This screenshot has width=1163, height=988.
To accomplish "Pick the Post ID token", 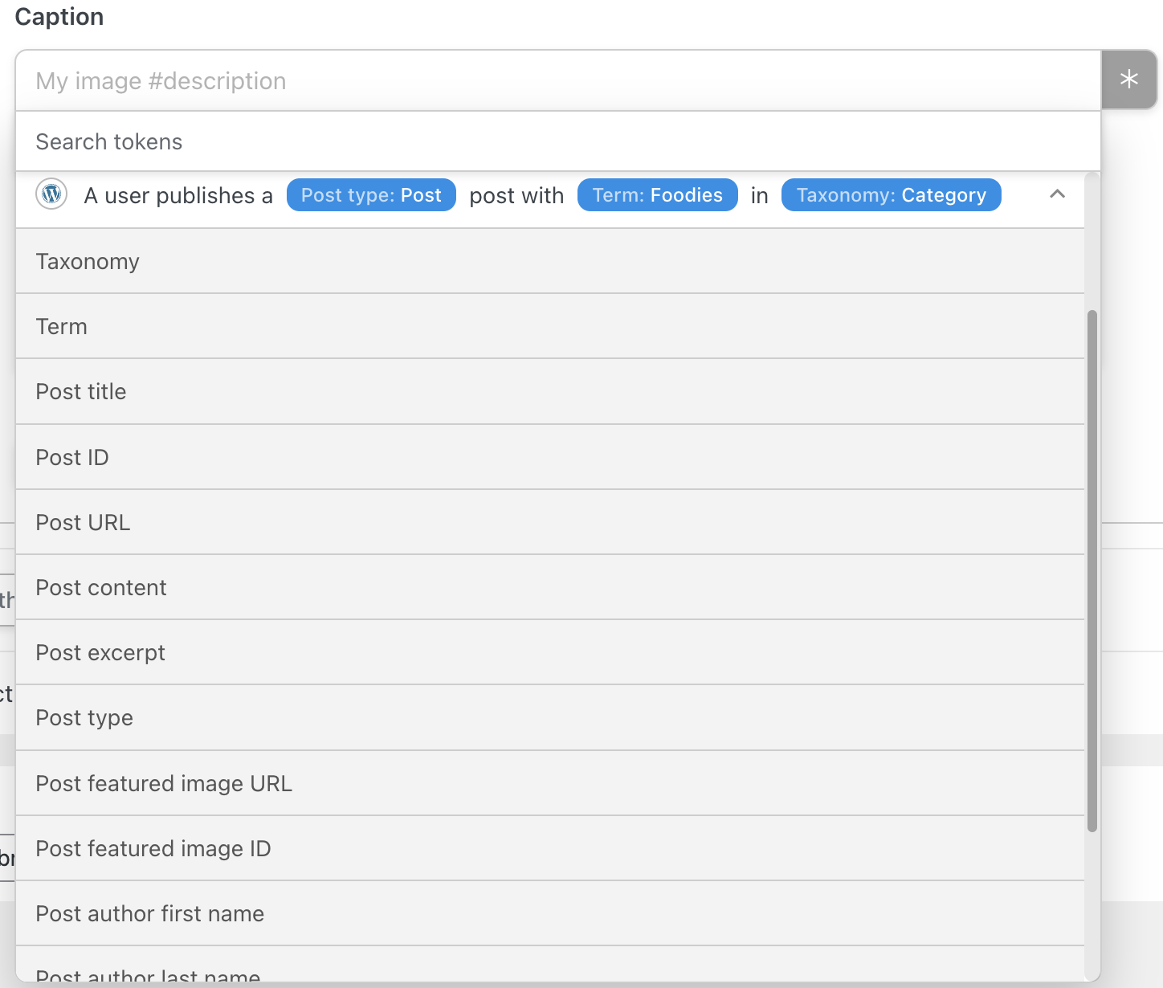I will tap(550, 457).
